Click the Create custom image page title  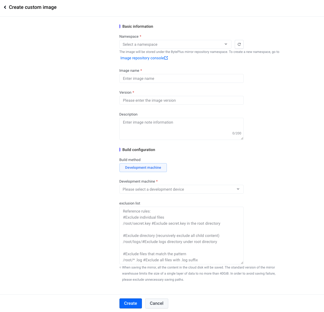33,7
